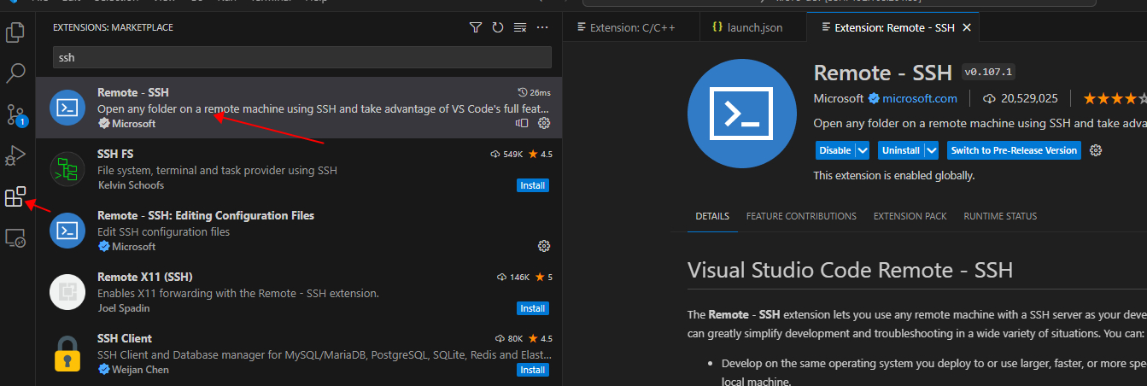Click Switch to Pre-Release Version button

click(x=1014, y=150)
